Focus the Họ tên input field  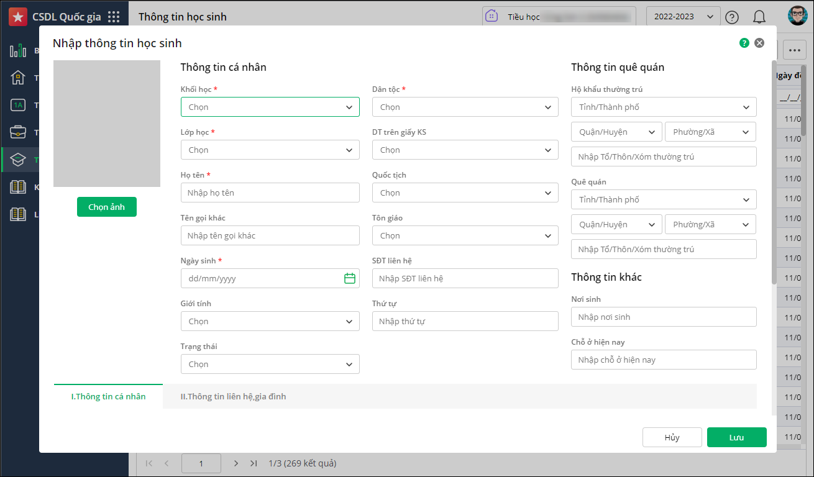(270, 193)
